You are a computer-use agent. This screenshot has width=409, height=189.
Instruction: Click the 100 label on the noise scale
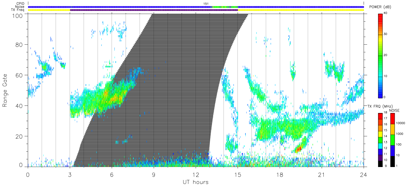click(x=398, y=144)
